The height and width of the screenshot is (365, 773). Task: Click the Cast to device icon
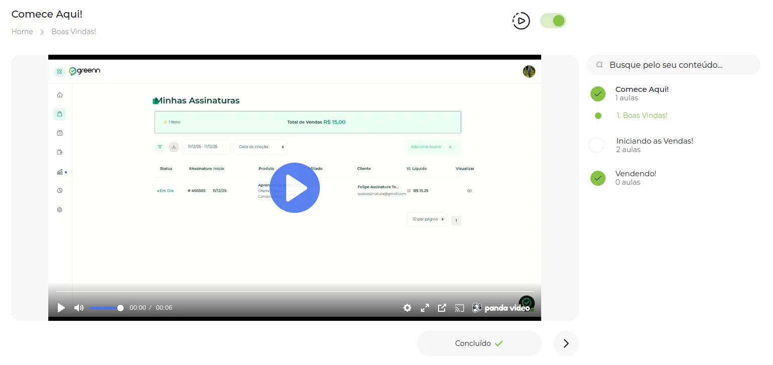pyautogui.click(x=459, y=308)
